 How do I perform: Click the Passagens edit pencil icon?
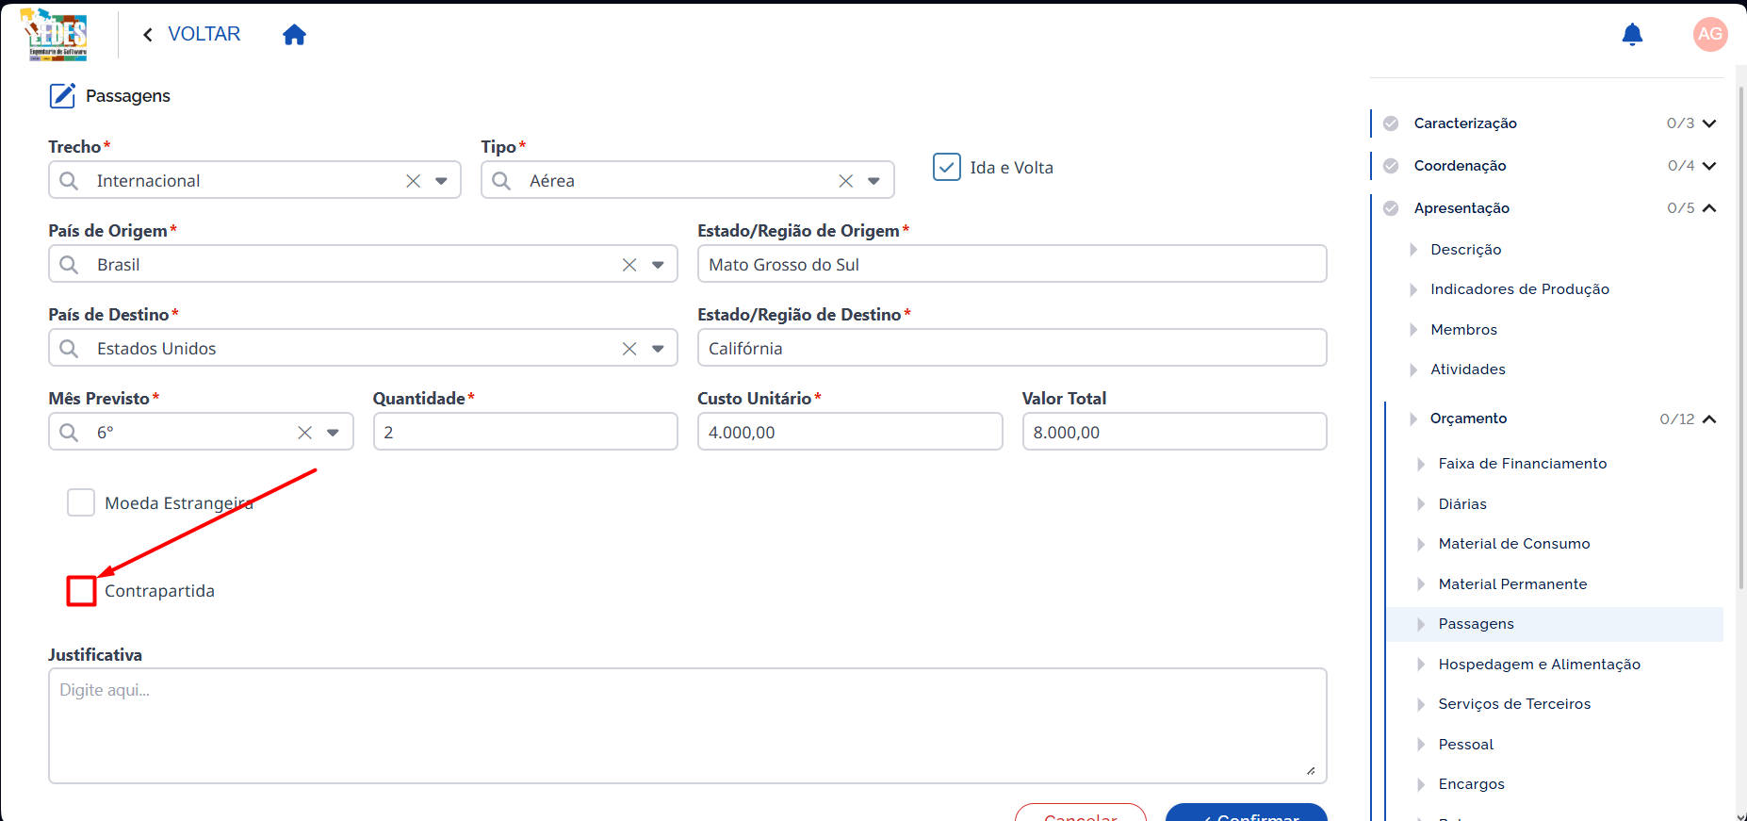(62, 95)
